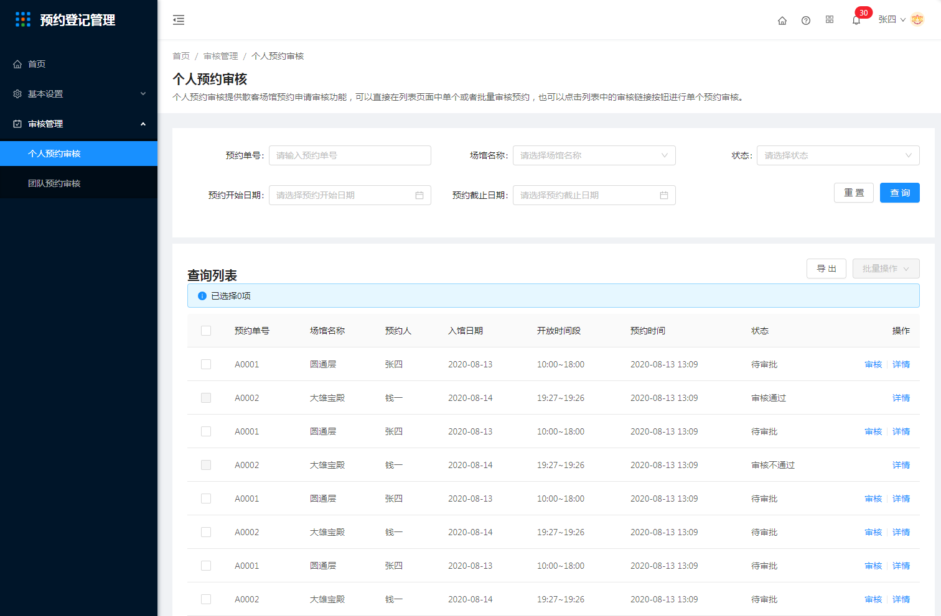Check the A0002 待审批 row checkbox (sixth row)
The image size is (941, 616).
click(206, 532)
